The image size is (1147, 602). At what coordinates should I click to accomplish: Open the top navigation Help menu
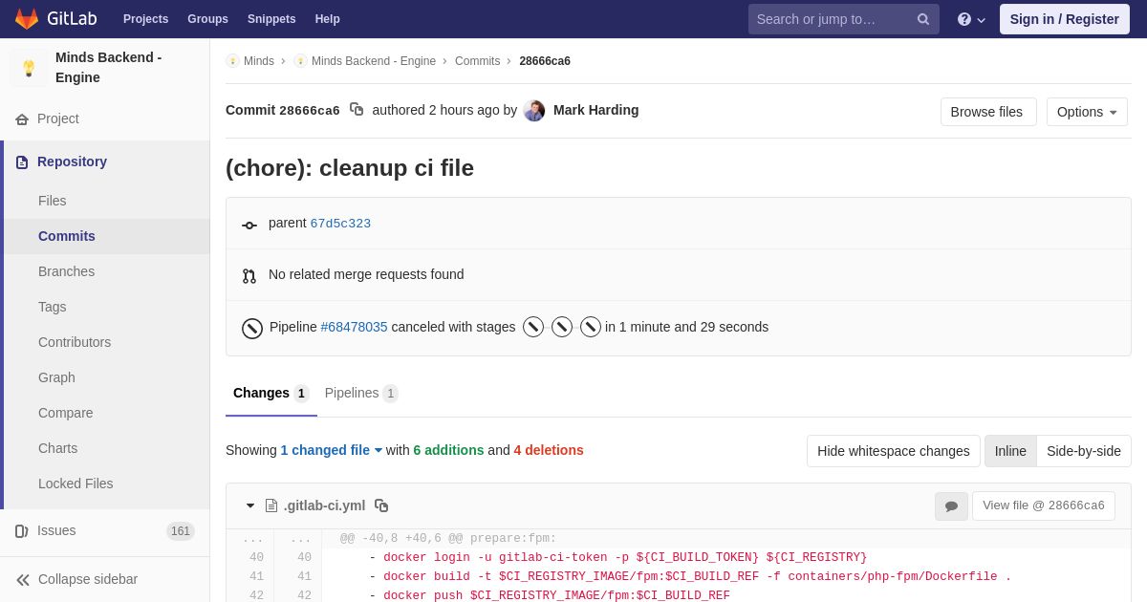(x=328, y=19)
